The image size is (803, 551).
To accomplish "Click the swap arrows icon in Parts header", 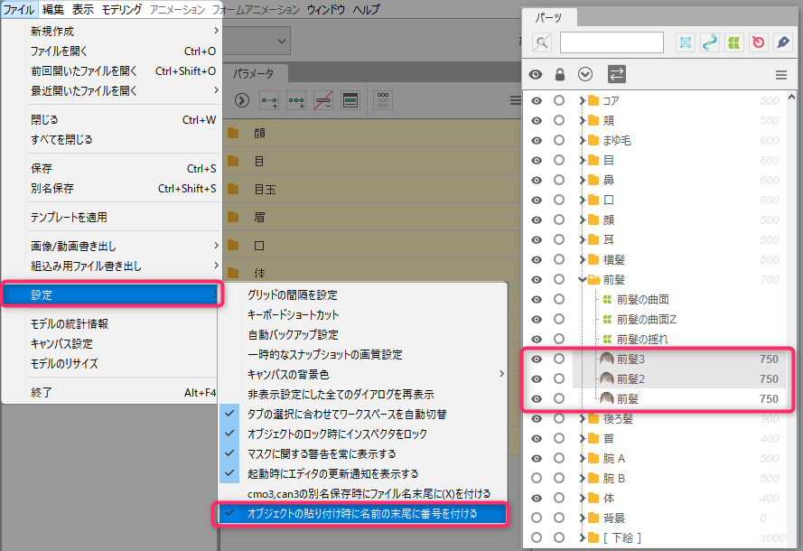I will [617, 75].
